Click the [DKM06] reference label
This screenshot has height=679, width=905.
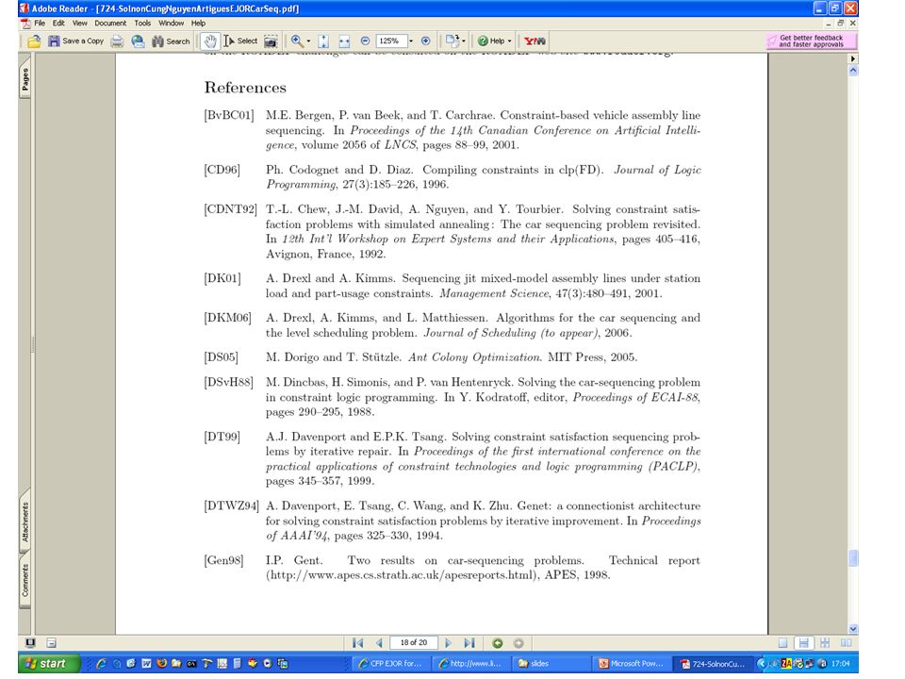point(227,318)
